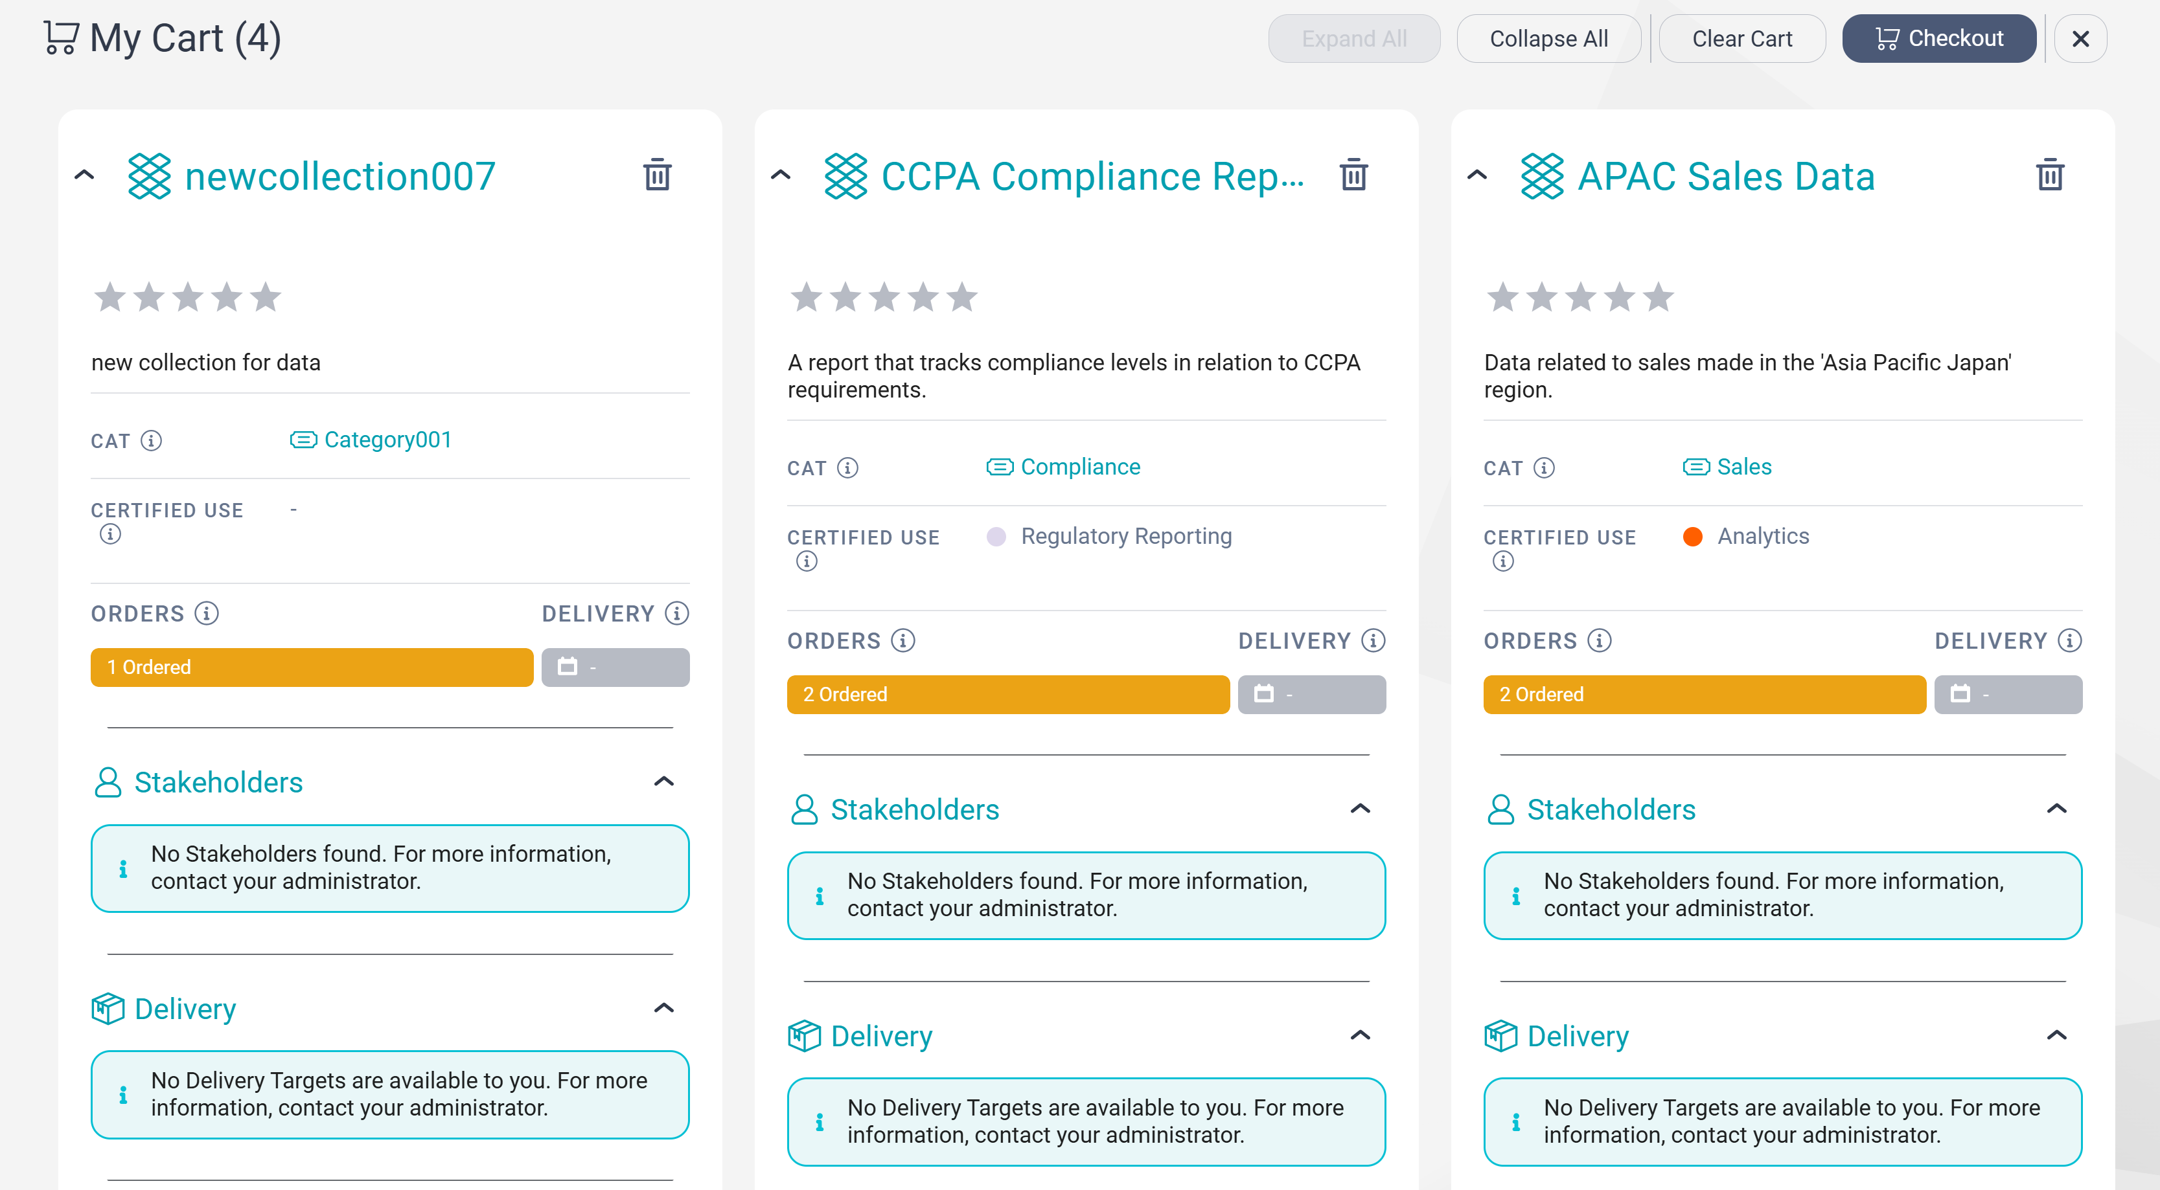Open the Category001 category link
2160x1190 pixels.
(388, 440)
